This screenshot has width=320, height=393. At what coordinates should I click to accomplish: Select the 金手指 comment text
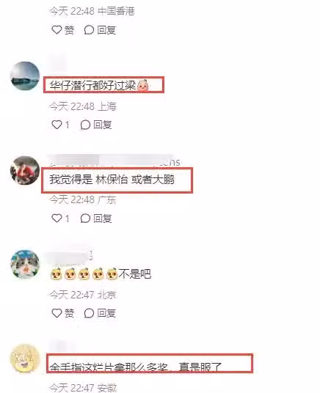point(135,367)
